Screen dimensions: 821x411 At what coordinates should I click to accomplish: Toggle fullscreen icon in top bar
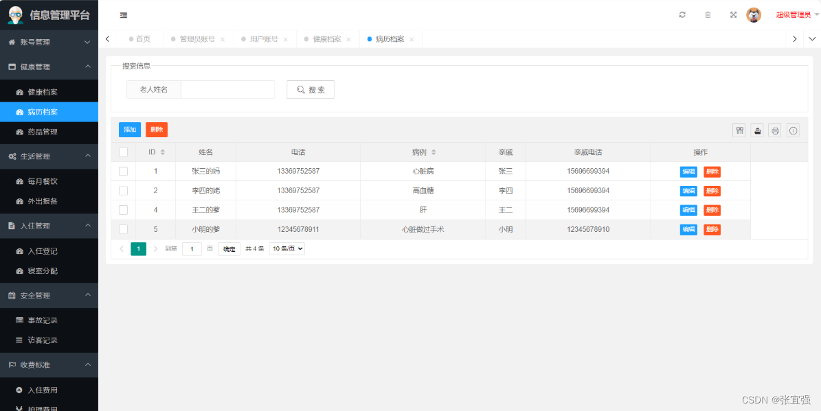pos(734,14)
